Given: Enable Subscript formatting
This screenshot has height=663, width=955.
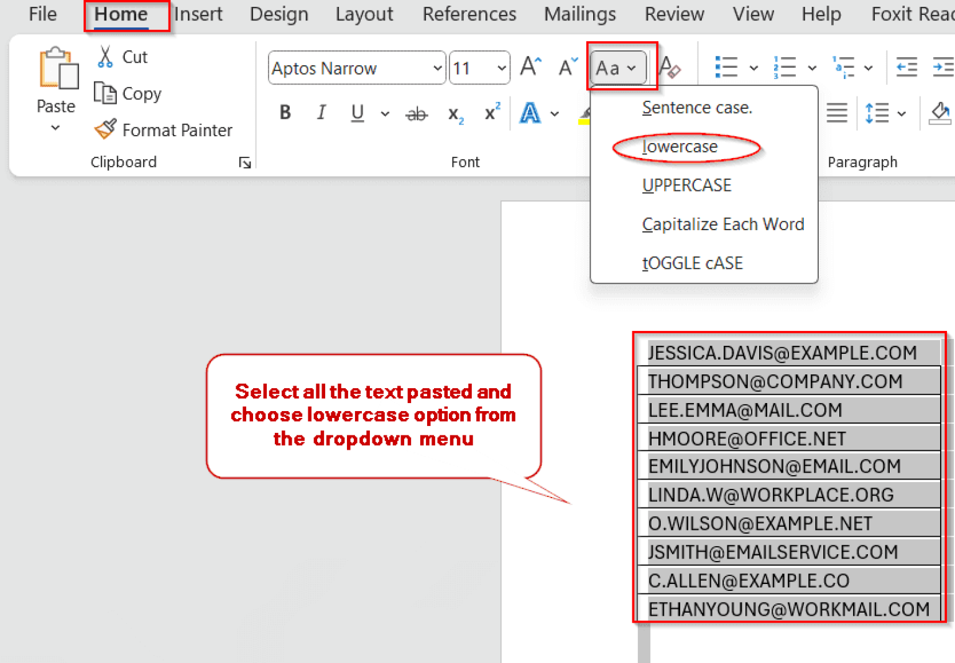Looking at the screenshot, I should [x=454, y=113].
